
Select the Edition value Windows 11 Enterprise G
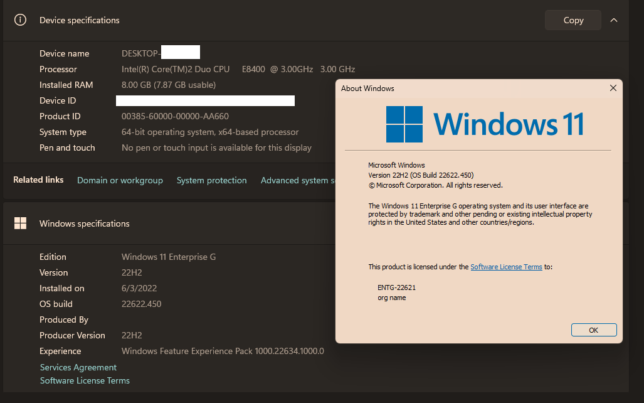pos(169,257)
